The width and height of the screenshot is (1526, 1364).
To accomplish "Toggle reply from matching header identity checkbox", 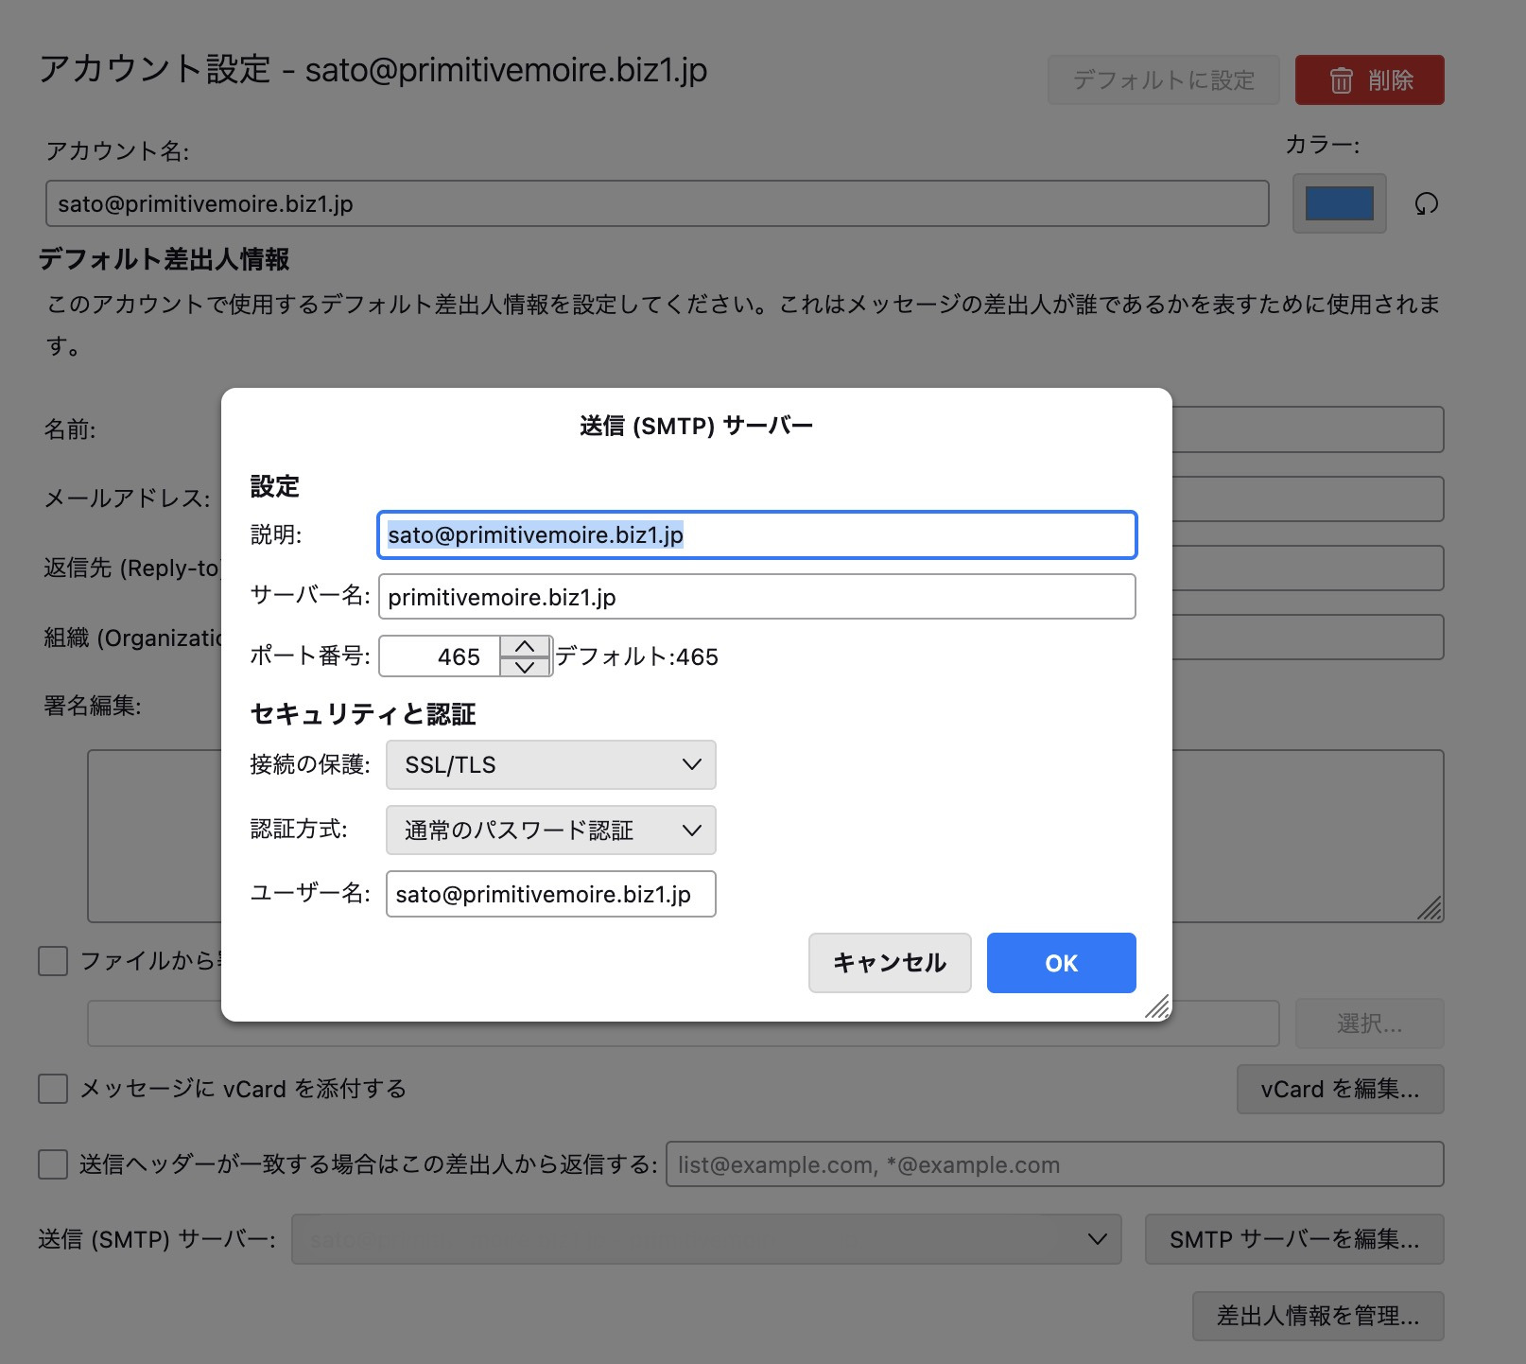I will 53,1164.
